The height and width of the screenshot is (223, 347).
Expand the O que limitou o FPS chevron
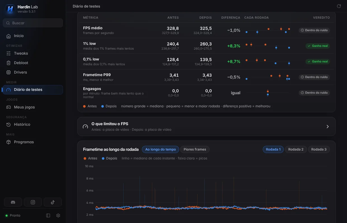[328, 127]
